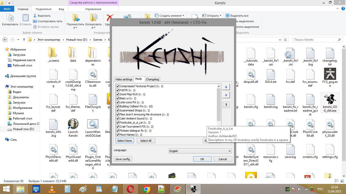Image resolution: width=346 pixels, height=194 pixels.
Task: Open Windows Start button
Action: click(6, 189)
